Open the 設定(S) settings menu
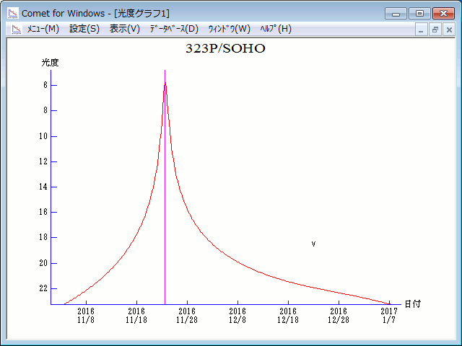Image resolution: width=462 pixels, height=346 pixels. (x=84, y=29)
